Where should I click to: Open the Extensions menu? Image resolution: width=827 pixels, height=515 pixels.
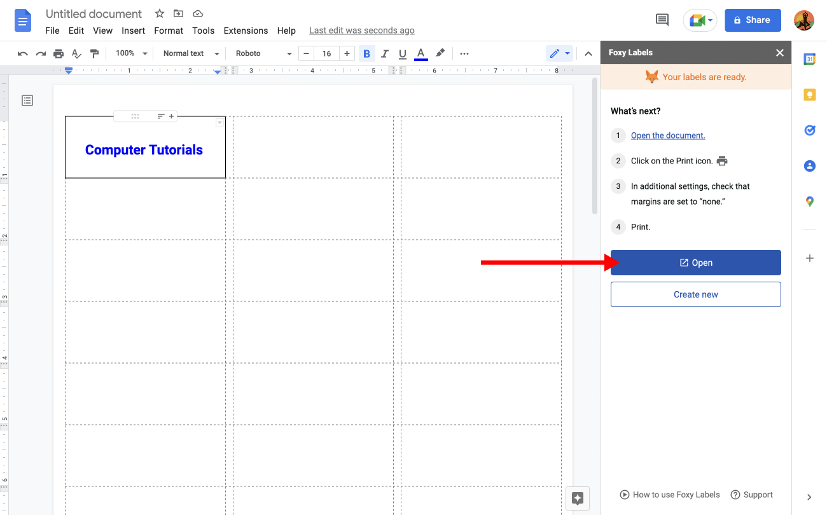coord(246,31)
